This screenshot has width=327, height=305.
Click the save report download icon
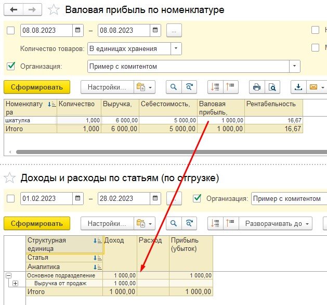click(298, 87)
